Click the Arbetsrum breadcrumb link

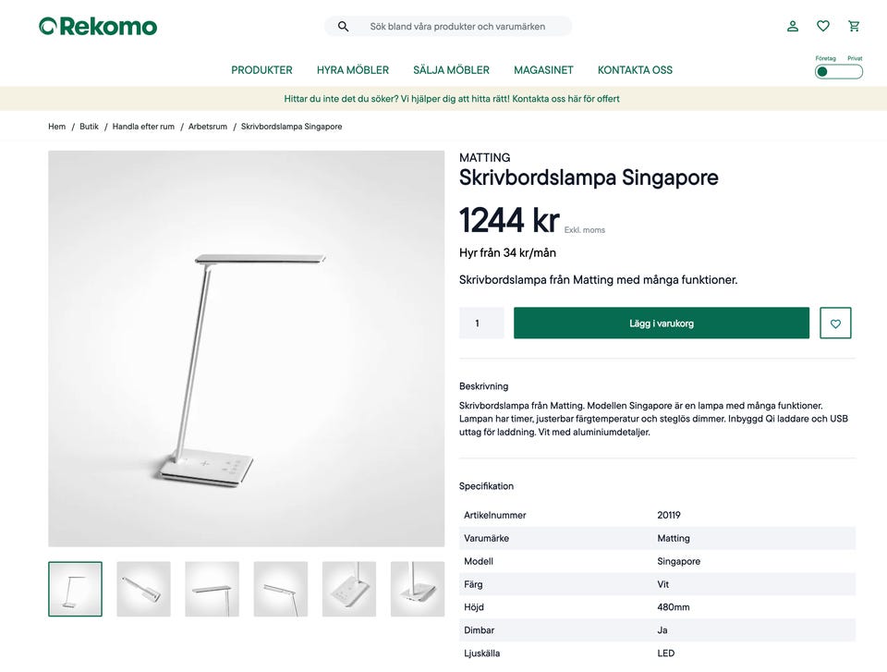(x=208, y=127)
